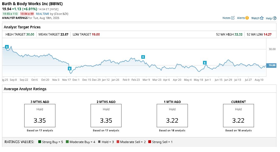Click 'Based on 18 analysts' under CURRENT
Image resolution: width=280 pixels, height=152 pixels.
[x=238, y=130]
